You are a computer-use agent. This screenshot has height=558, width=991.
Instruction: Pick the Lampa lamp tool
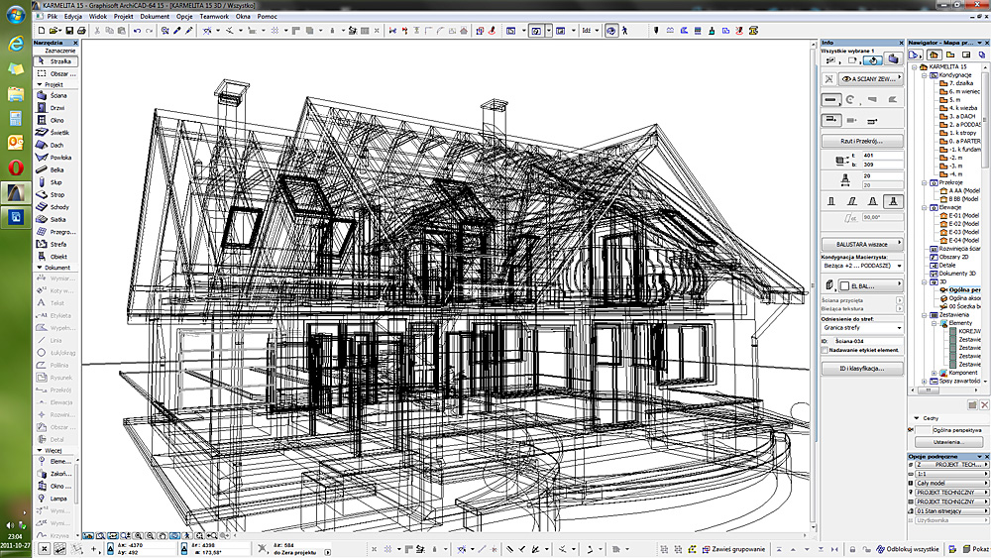(x=55, y=498)
